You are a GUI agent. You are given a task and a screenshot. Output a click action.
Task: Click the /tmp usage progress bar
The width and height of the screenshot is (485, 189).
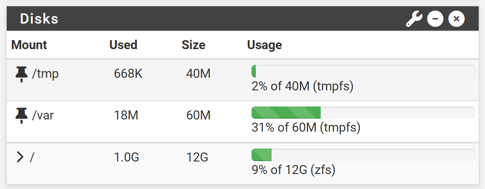(x=363, y=71)
